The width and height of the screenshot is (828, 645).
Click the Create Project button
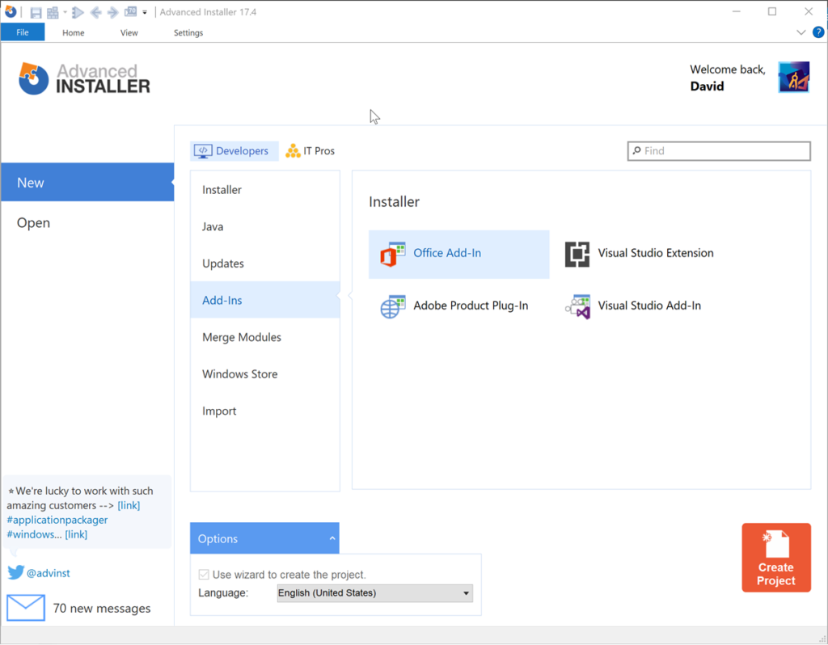(776, 558)
